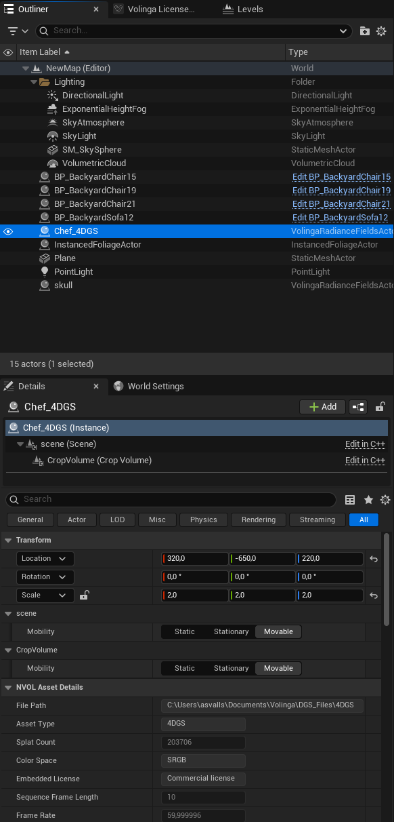
Task: Open the Location type dropdown
Action: coord(45,559)
